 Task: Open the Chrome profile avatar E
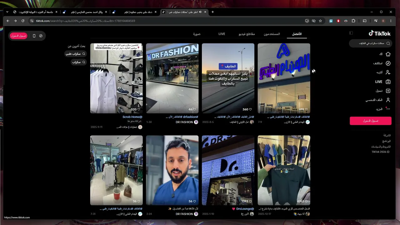click(x=383, y=21)
